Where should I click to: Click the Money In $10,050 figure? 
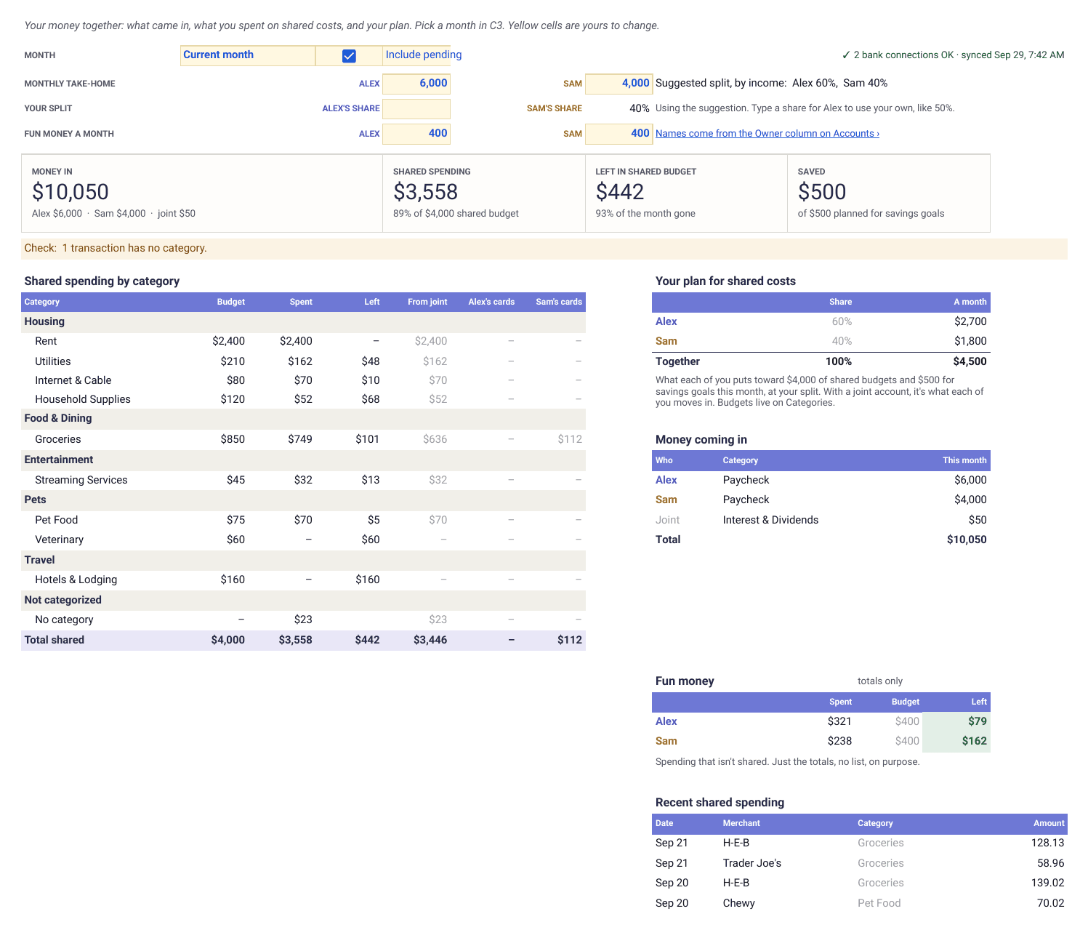tap(70, 192)
